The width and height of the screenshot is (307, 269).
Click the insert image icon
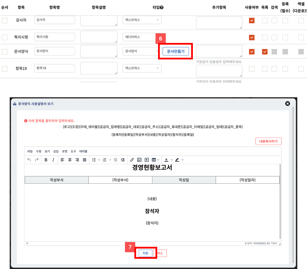[139, 160]
